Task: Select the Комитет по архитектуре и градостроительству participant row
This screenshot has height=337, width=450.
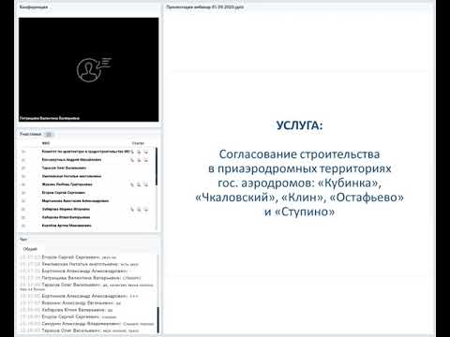Action: [86, 152]
